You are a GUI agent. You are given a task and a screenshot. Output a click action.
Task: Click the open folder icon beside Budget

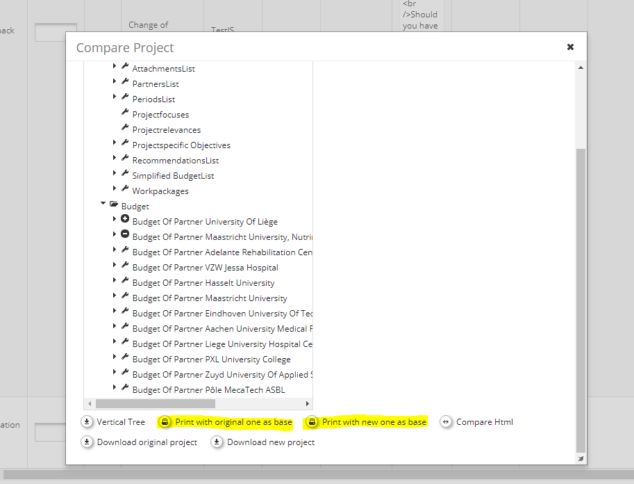click(x=114, y=205)
